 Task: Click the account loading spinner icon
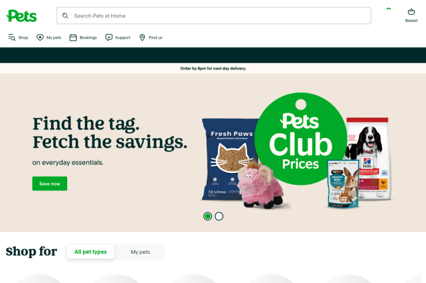click(389, 9)
